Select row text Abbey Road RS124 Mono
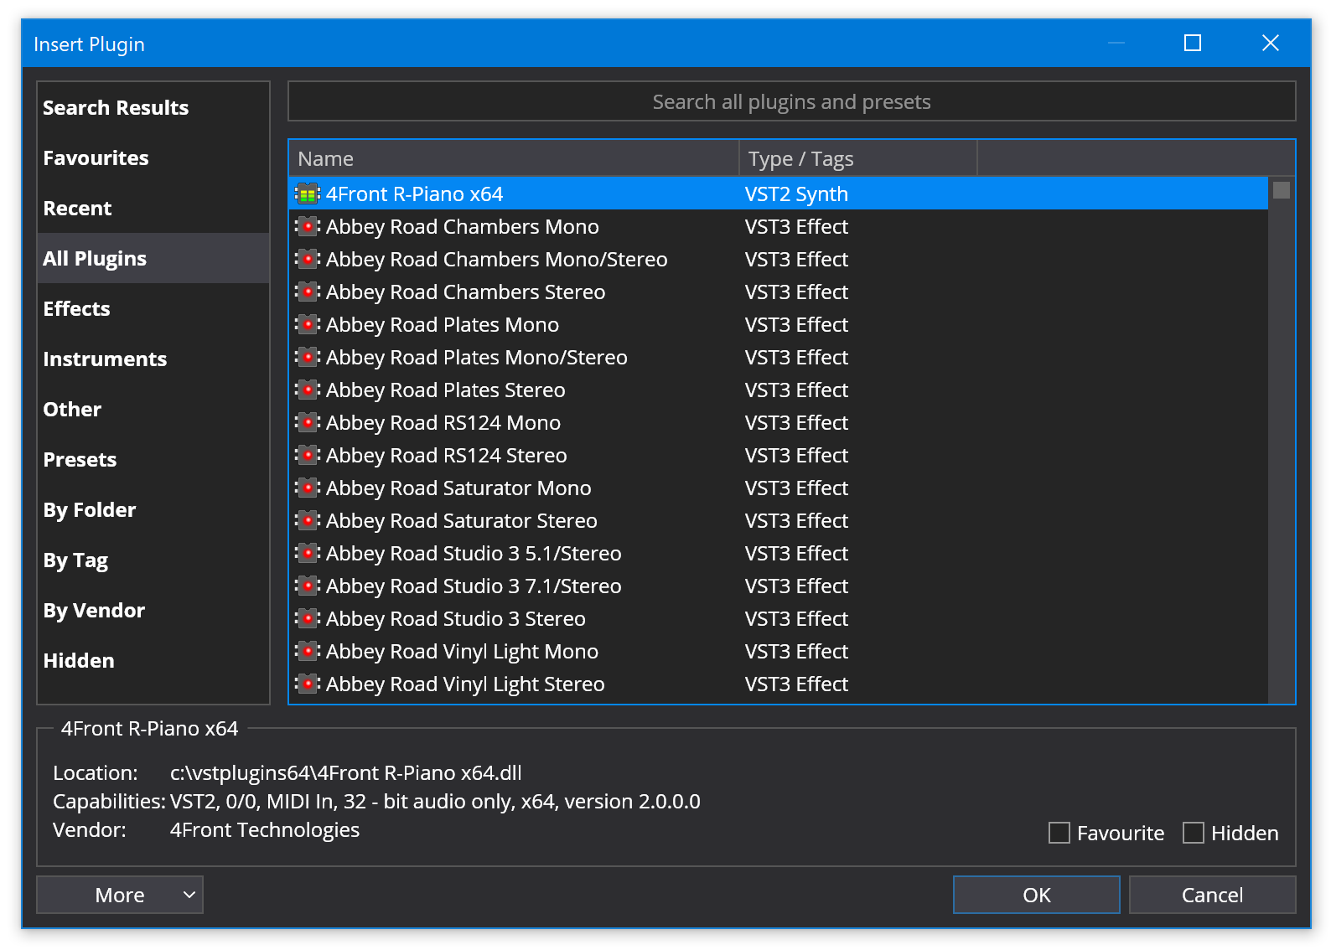The image size is (1331, 950). (443, 423)
